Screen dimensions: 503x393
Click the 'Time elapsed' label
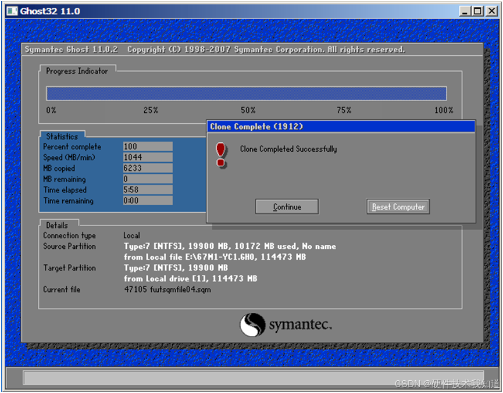pyautogui.click(x=65, y=190)
